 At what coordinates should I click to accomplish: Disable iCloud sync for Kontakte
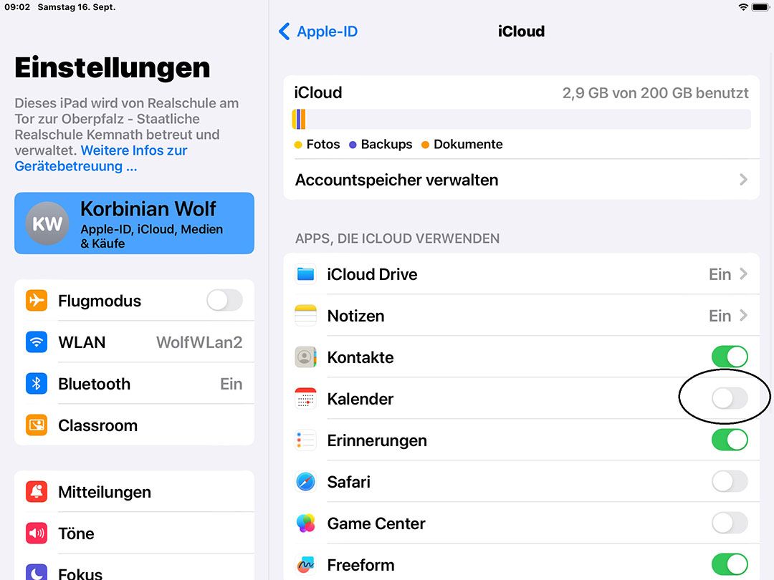click(730, 357)
